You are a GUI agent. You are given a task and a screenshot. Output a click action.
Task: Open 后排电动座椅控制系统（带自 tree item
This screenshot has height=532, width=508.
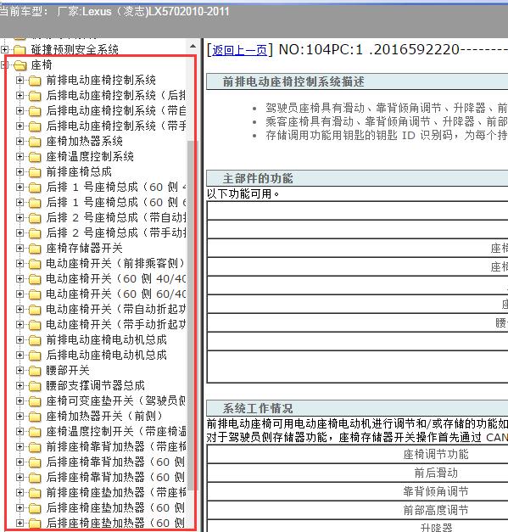(x=116, y=110)
